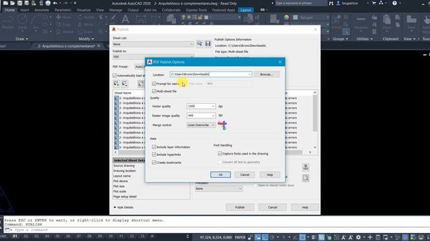The width and height of the screenshot is (430, 241).
Task: Expand the Draw panel flyout
Action: (x=22, y=39)
